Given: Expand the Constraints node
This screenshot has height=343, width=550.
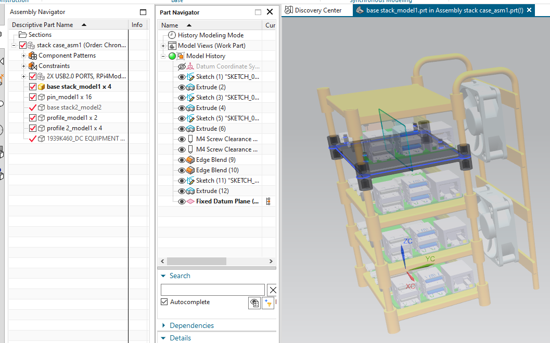Looking at the screenshot, I should pyautogui.click(x=23, y=66).
